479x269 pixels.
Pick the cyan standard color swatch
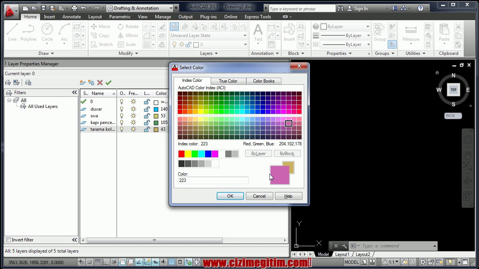pyautogui.click(x=201, y=154)
